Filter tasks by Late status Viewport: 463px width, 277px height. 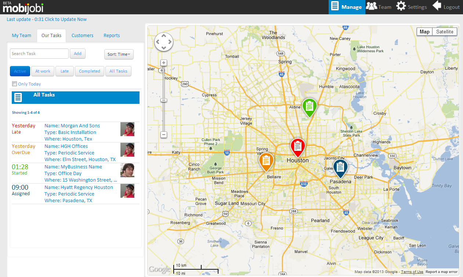[x=65, y=71]
